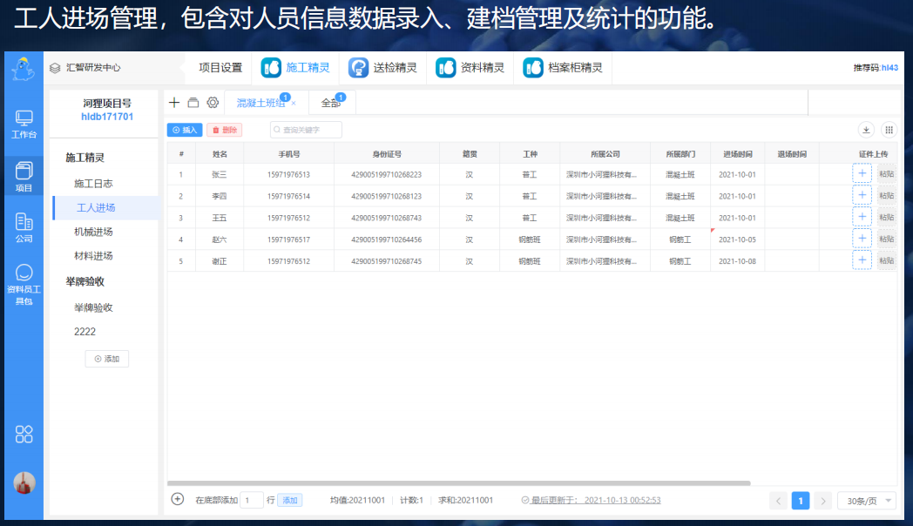Select the 全部 tab

tap(331, 103)
